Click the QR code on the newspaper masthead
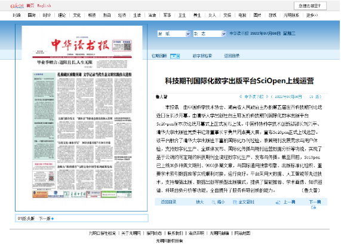This screenshot has height=245, width=341. pos(127,47)
